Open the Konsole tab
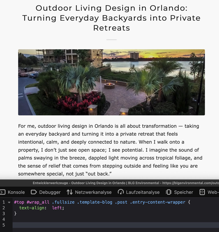 [13, 192]
